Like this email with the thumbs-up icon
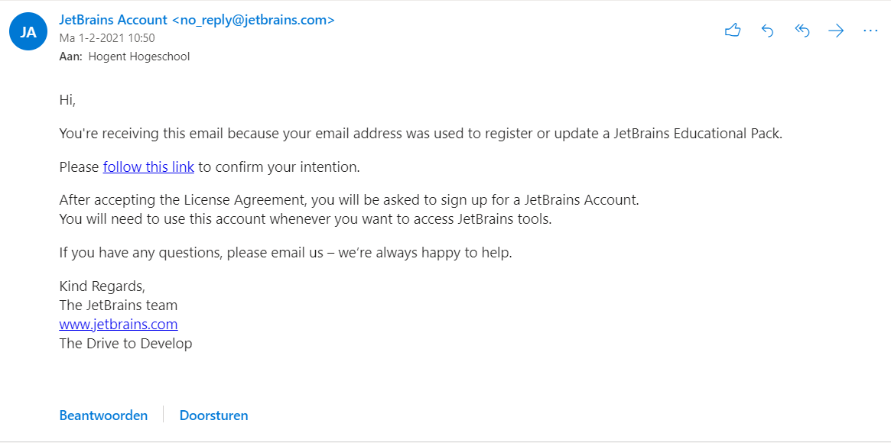The width and height of the screenshot is (891, 443). pos(733,31)
